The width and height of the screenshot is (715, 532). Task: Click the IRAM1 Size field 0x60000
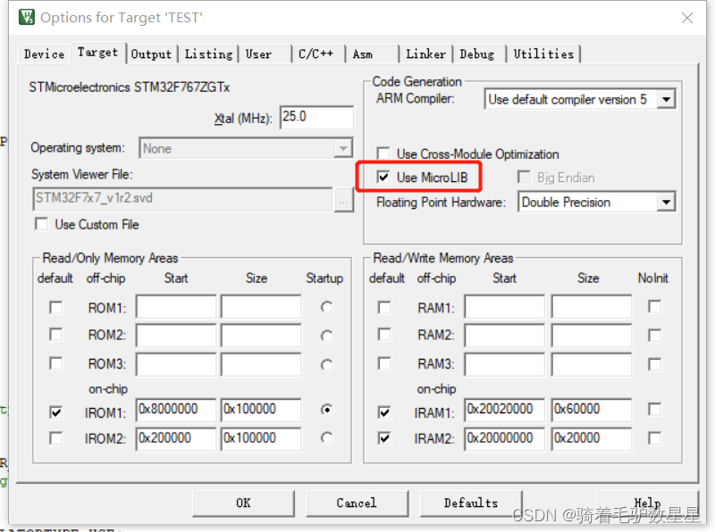(592, 410)
